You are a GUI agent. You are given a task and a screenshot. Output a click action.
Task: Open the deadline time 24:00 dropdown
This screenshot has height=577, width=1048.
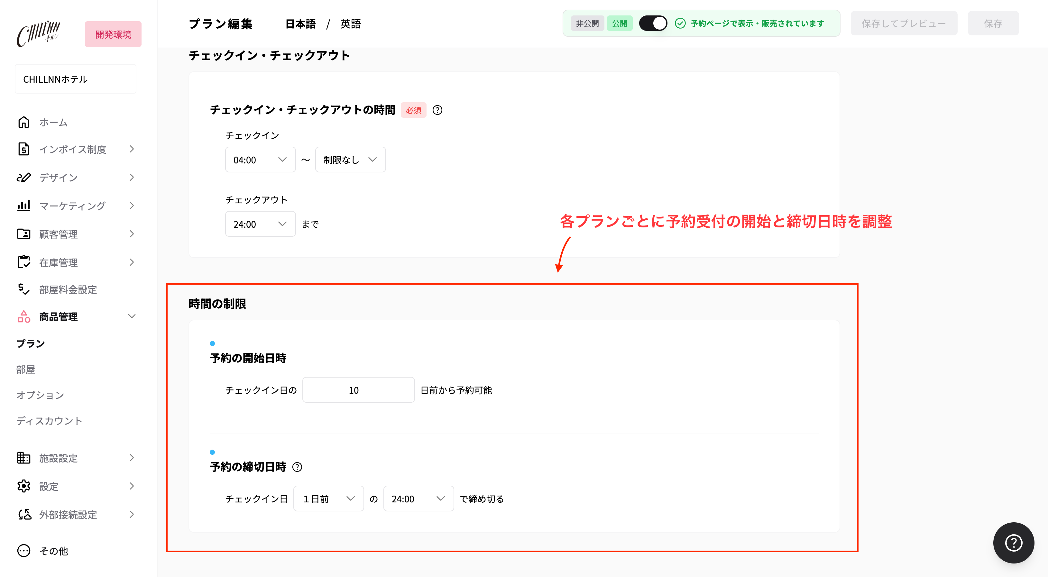[x=418, y=499]
